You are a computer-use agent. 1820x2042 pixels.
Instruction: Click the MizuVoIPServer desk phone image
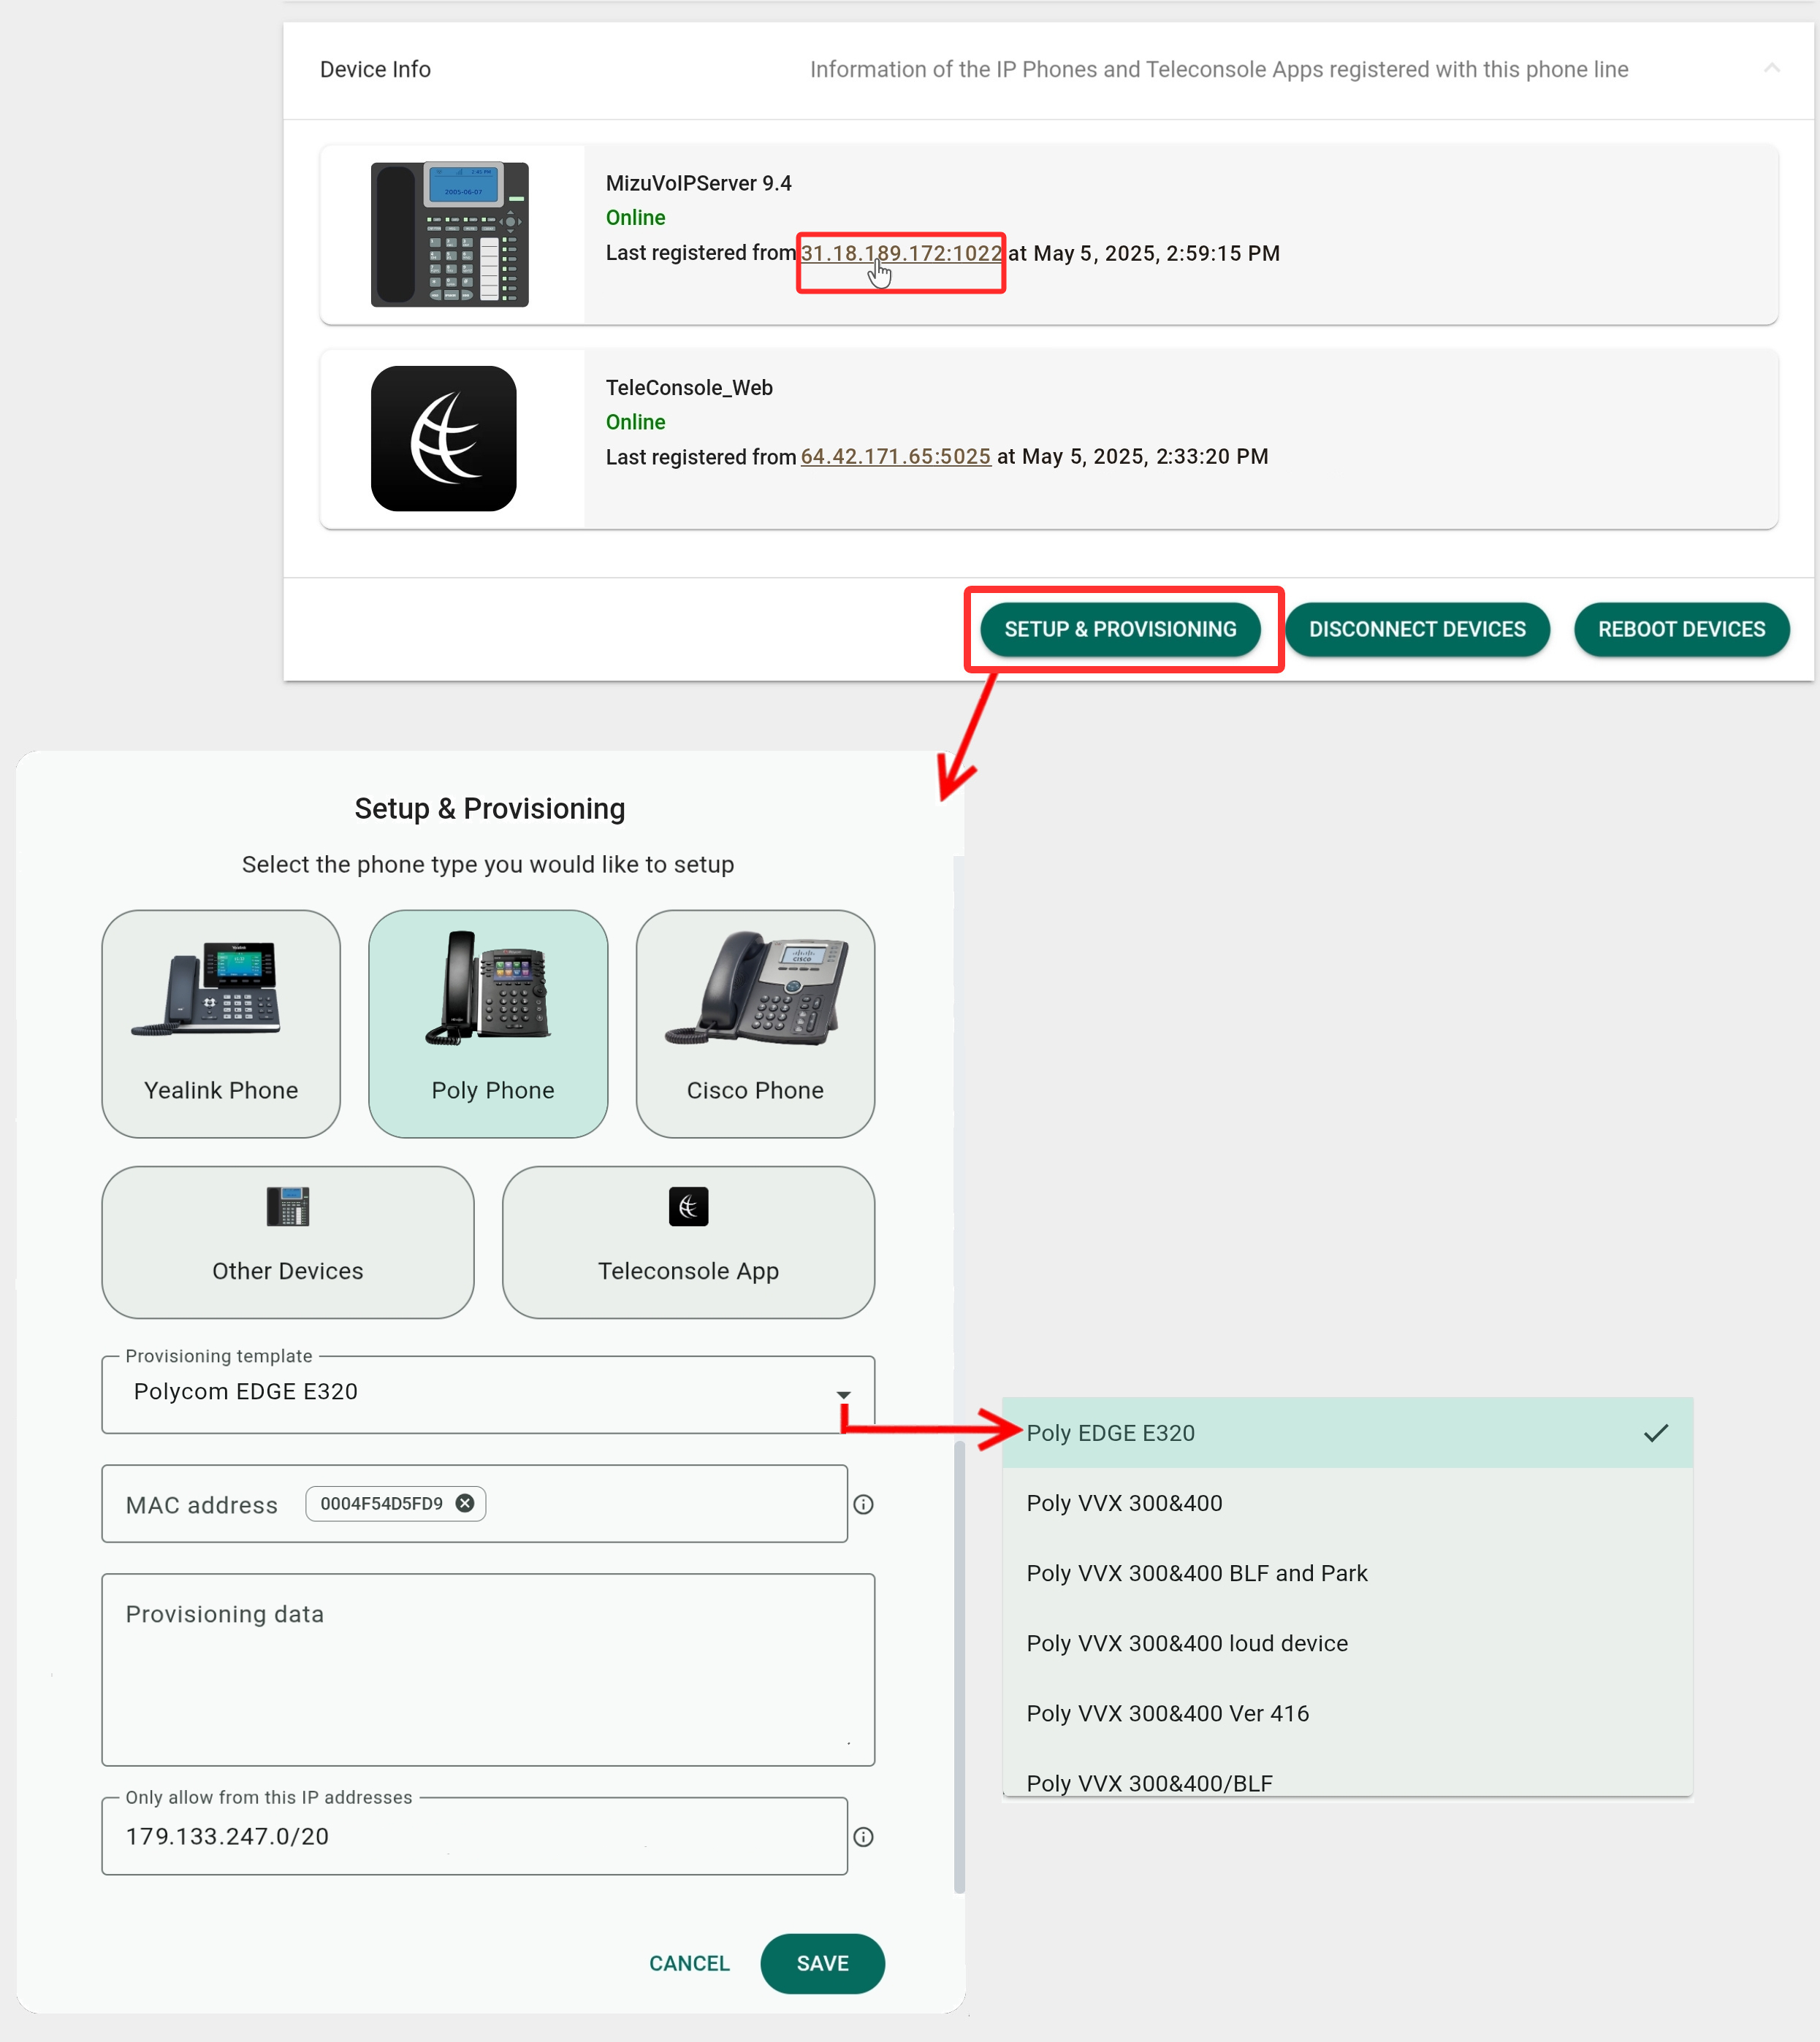coord(449,234)
